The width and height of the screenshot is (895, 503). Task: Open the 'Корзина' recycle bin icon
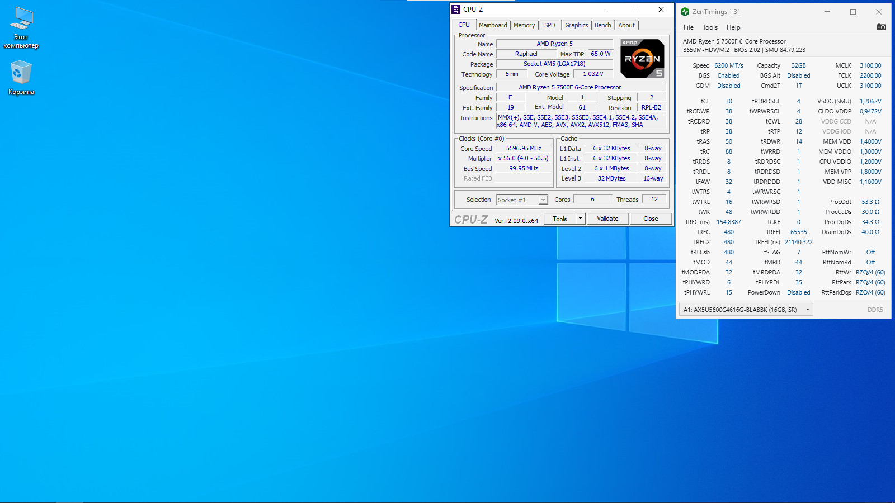pos(21,78)
